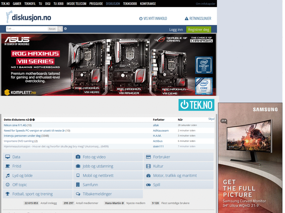Click the Fotball trophy icon
This screenshot has width=285, height=213.
point(8,194)
